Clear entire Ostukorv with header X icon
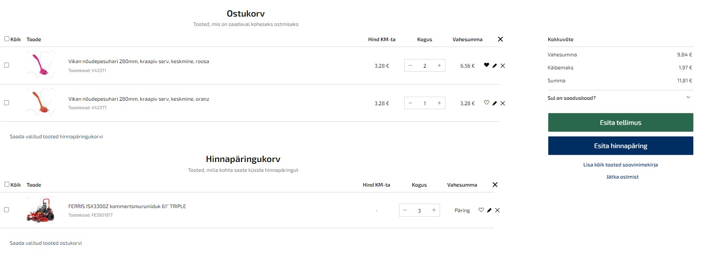 (500, 39)
